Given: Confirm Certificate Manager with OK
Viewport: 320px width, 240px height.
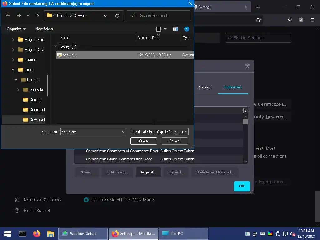Looking at the screenshot, I should click(x=242, y=186).
